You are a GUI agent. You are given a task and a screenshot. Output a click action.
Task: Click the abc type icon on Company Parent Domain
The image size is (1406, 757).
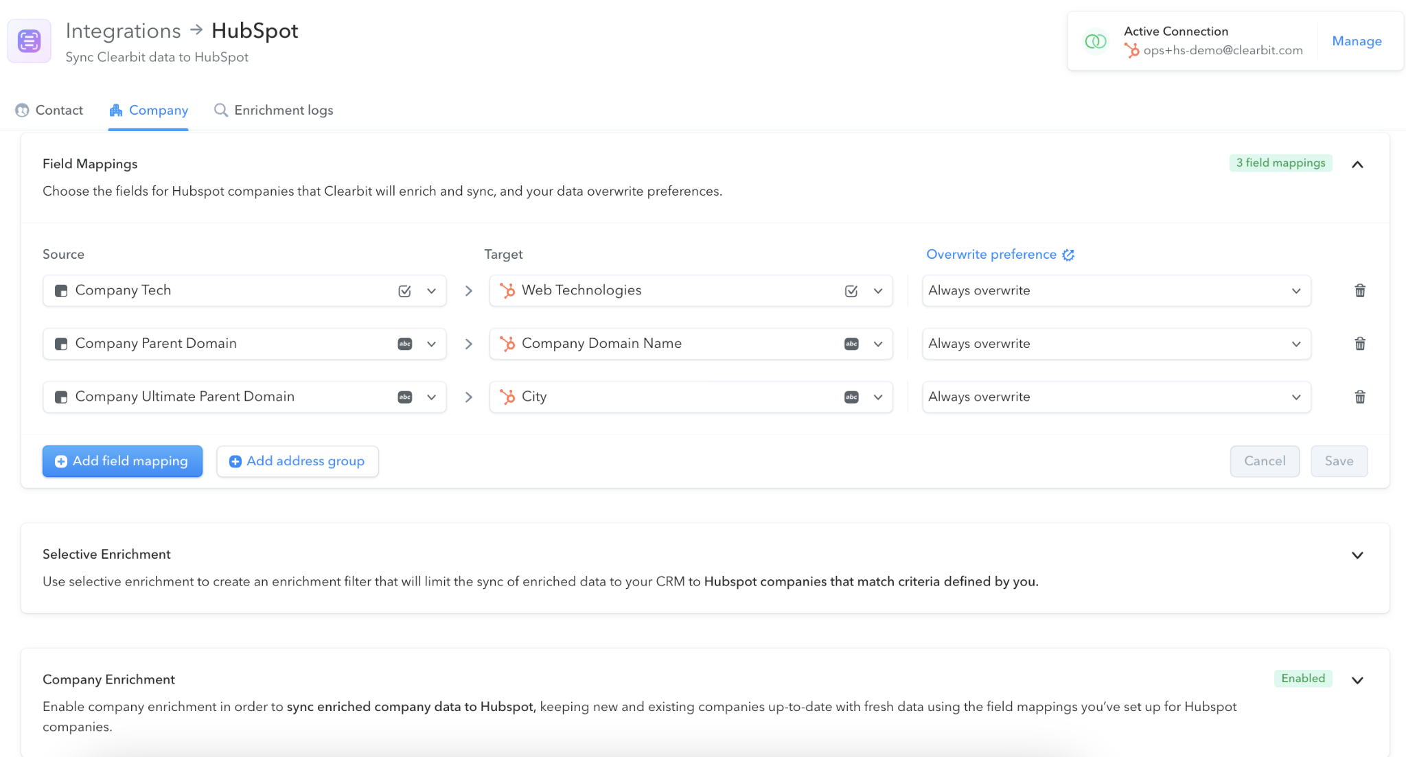[405, 344]
